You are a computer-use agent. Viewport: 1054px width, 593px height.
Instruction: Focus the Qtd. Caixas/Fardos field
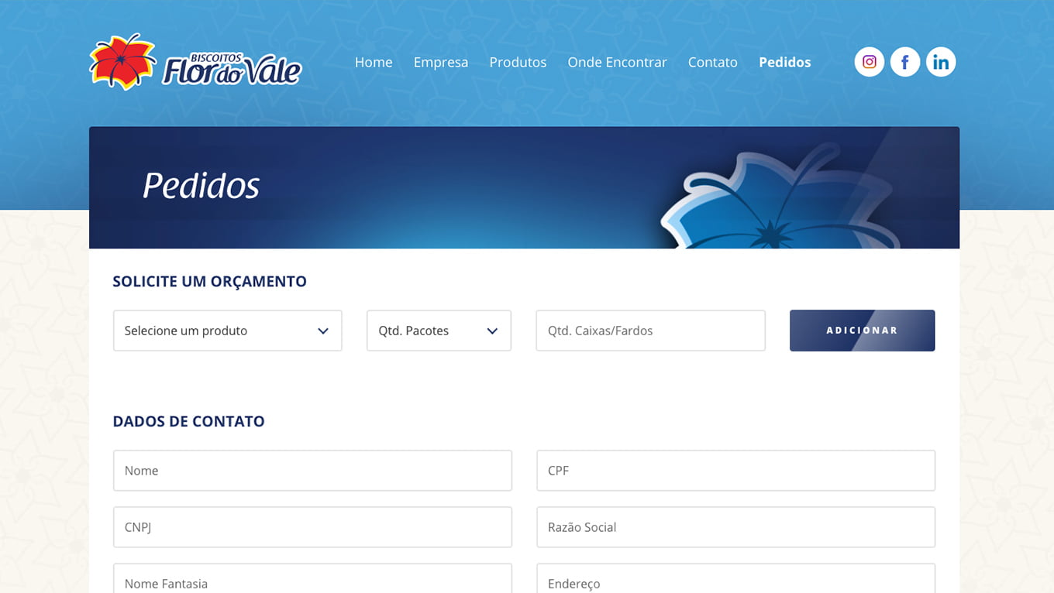650,331
